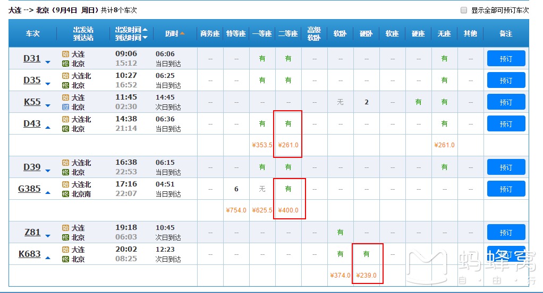
Task: Check the 显示全部可预订车次 checkbox
Action: 464,10
